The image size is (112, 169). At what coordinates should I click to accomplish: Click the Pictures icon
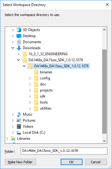[x=19, y=120]
